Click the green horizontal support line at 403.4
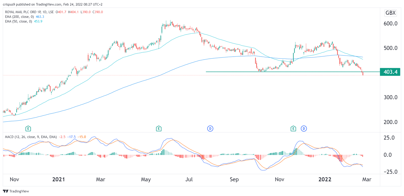Screen dimensions: 404x196 289,72
